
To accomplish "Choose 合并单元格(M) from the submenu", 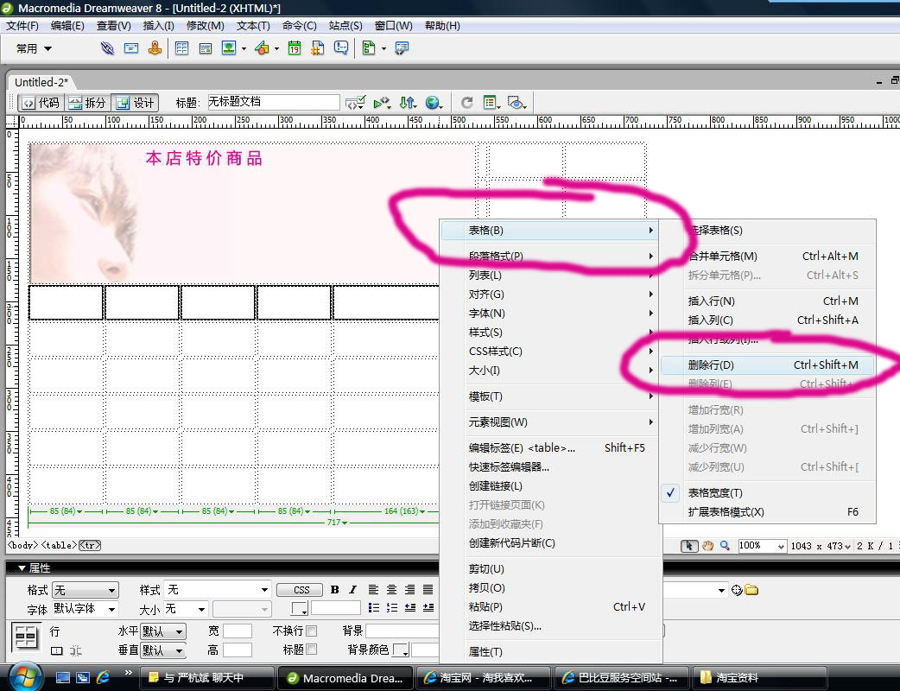I will point(767,257).
